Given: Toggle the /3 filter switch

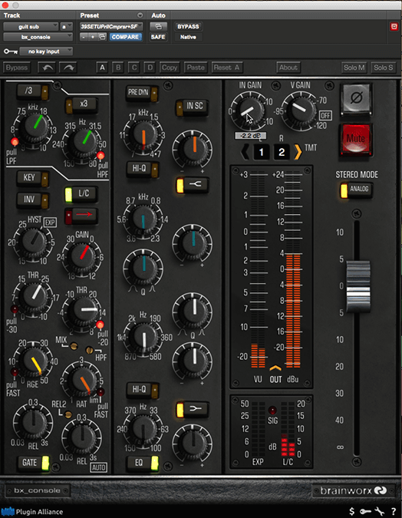Looking at the screenshot, I should [33, 91].
